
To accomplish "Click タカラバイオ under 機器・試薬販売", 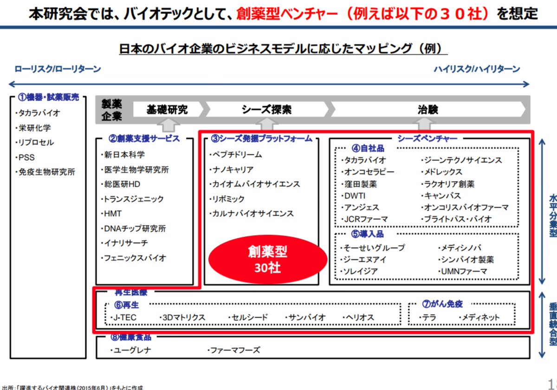I will [37, 113].
